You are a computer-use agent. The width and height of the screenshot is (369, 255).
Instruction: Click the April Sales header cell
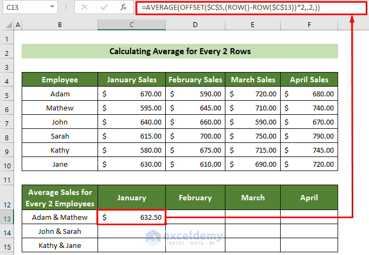tap(309, 80)
